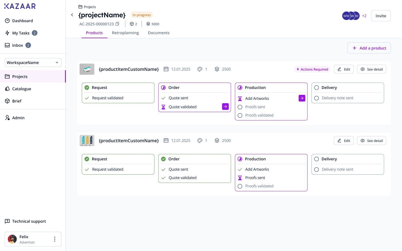Click See detail on the second product
The image size is (402, 251).
pyautogui.click(x=372, y=141)
